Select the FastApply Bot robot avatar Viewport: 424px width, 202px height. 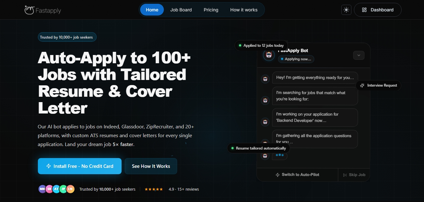click(269, 55)
